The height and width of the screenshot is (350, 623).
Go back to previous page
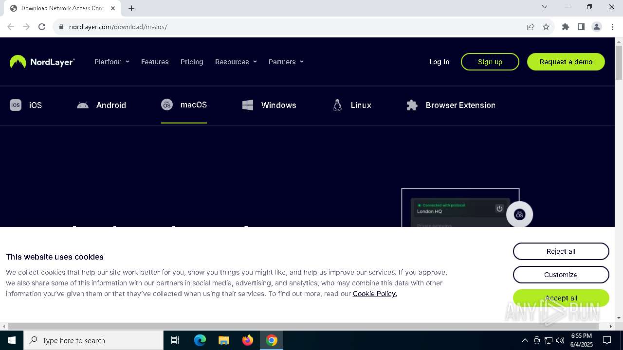pos(11,27)
